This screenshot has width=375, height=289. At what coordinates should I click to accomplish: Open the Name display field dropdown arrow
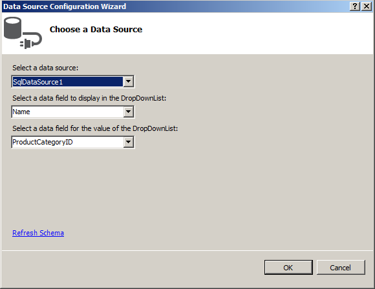coord(129,112)
